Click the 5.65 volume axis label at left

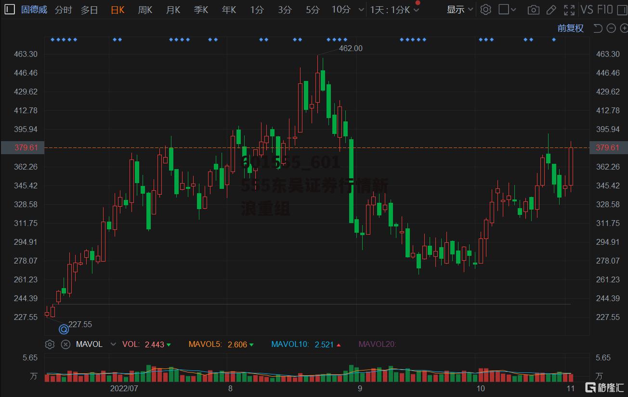pos(30,357)
